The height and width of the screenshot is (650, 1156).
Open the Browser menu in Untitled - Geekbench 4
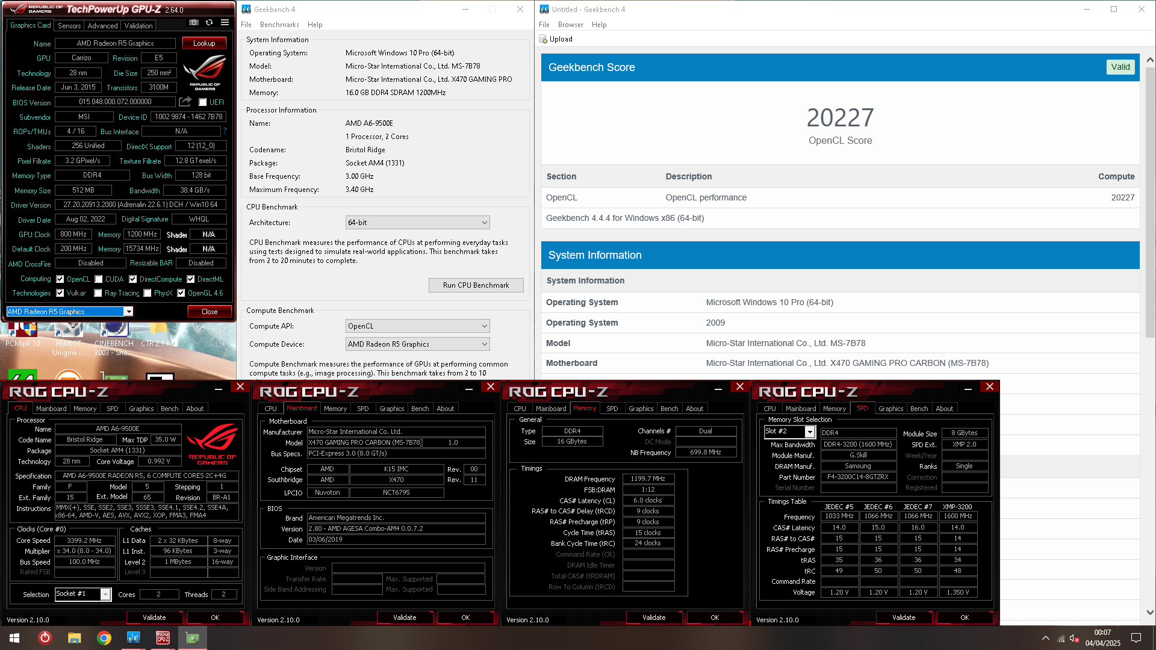pos(570,25)
